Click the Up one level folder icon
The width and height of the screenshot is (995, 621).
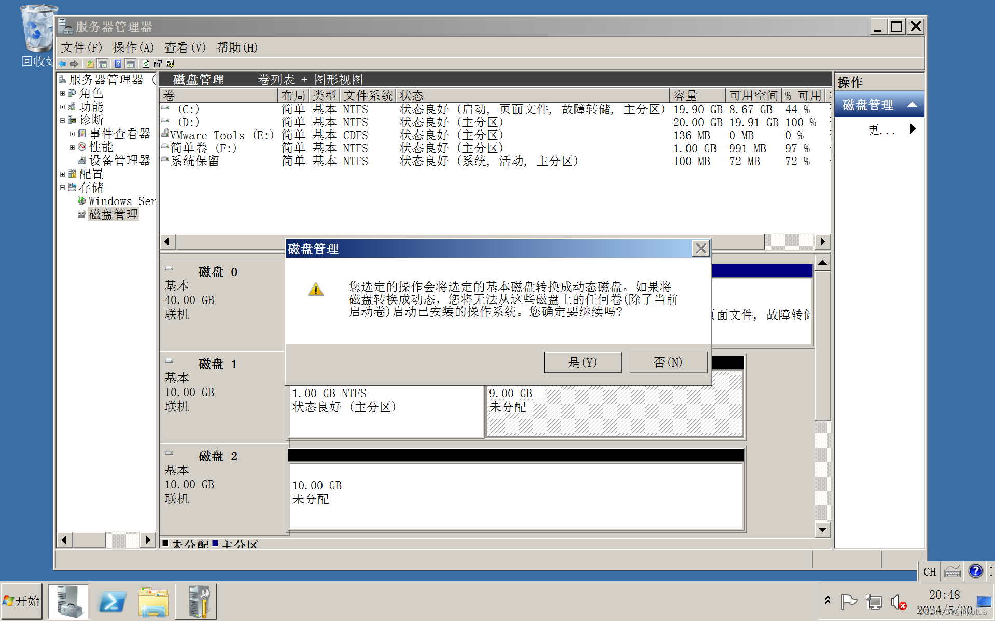click(90, 64)
